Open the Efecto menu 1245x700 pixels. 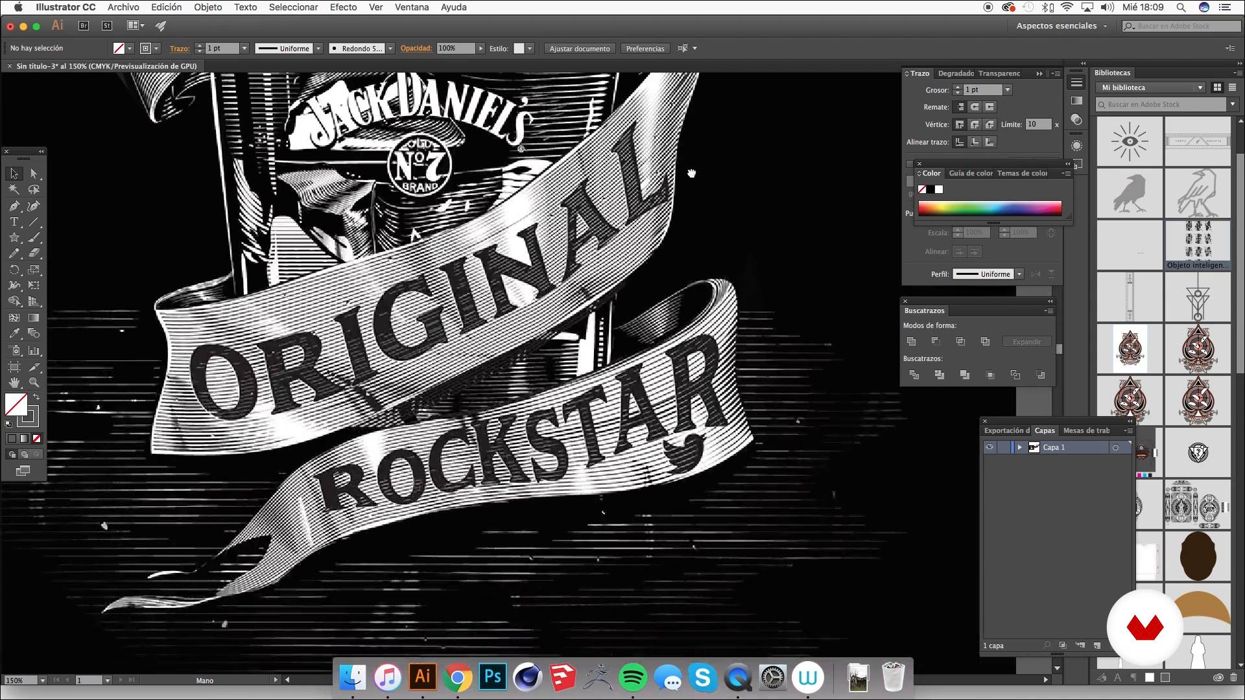(343, 7)
